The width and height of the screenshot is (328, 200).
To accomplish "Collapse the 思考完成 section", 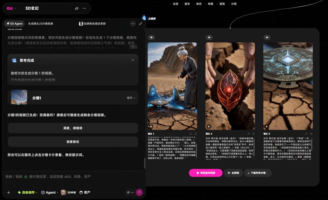I will [133, 60].
